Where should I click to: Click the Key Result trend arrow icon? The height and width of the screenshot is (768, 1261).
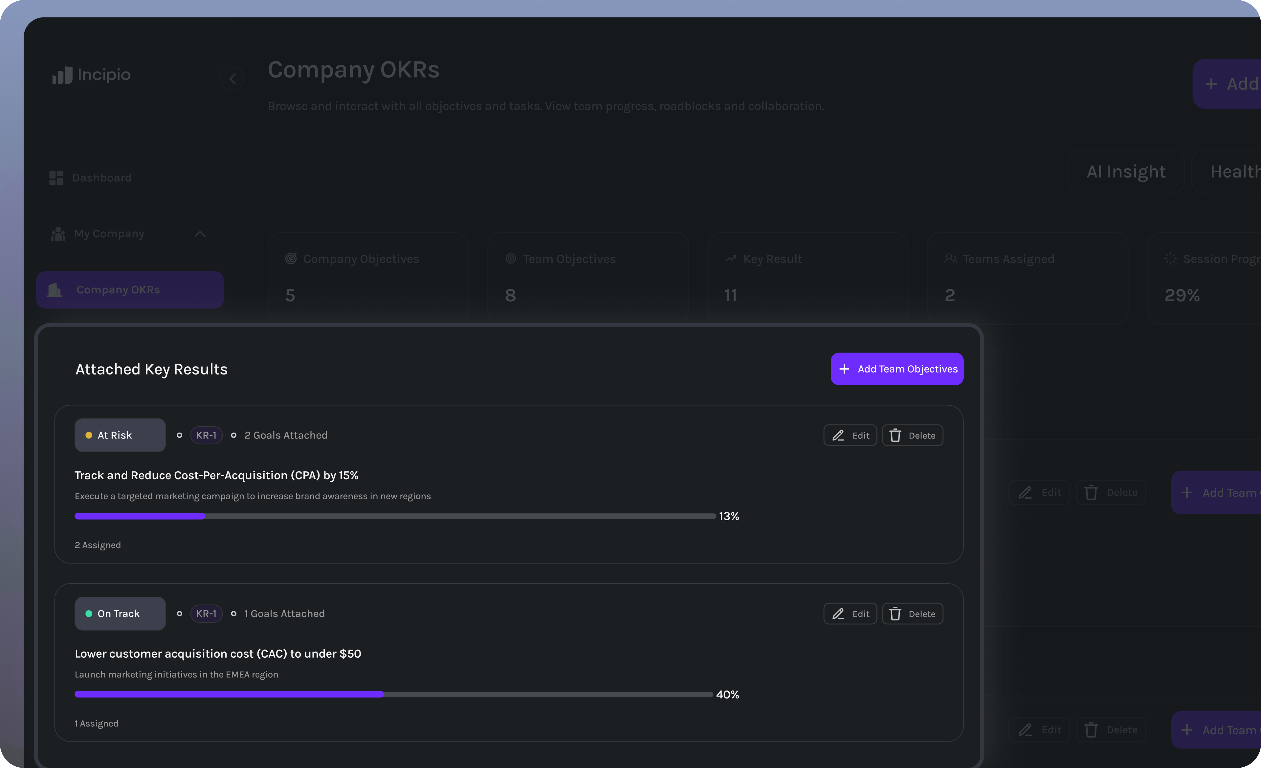(x=730, y=258)
